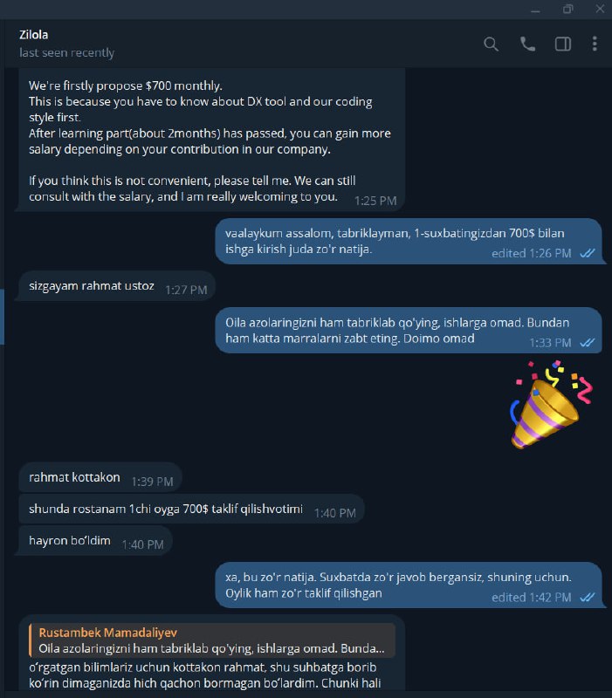The width and height of the screenshot is (612, 698).
Task: Select the 'hayron bo'ldim' message
Action: pyautogui.click(x=95, y=540)
